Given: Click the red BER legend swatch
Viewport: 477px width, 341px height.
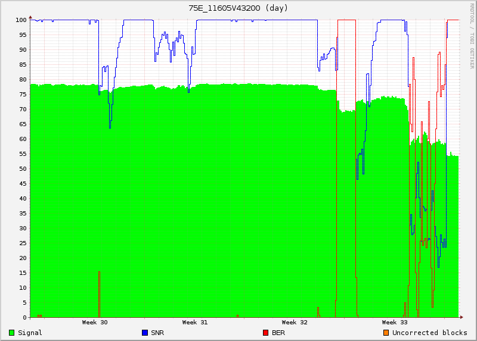Looking at the screenshot, I should (x=265, y=333).
